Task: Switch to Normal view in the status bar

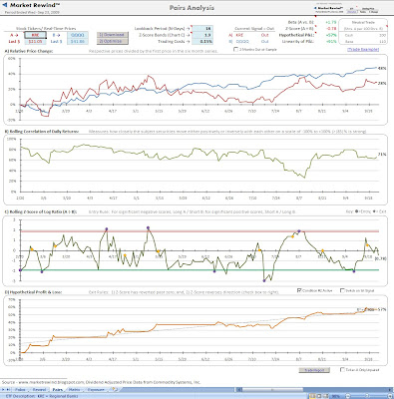Action: (312, 396)
